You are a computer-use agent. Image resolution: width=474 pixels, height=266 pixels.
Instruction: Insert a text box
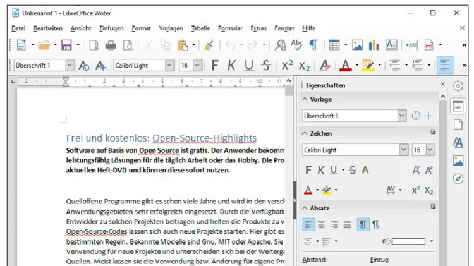(391, 45)
